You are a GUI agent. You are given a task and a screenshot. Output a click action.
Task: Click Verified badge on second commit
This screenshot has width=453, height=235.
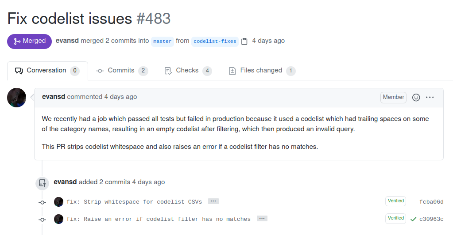[x=395, y=218]
